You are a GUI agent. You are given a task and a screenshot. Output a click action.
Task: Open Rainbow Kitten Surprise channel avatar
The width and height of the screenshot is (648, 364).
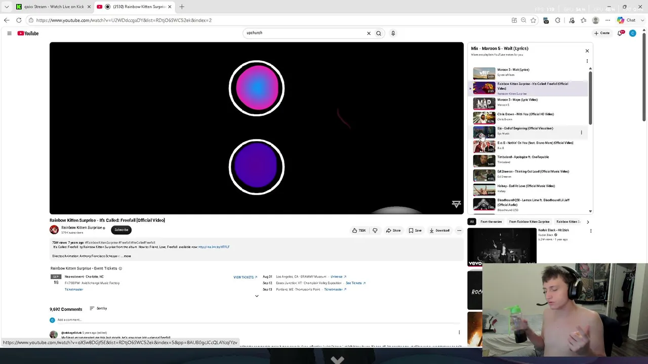54,230
